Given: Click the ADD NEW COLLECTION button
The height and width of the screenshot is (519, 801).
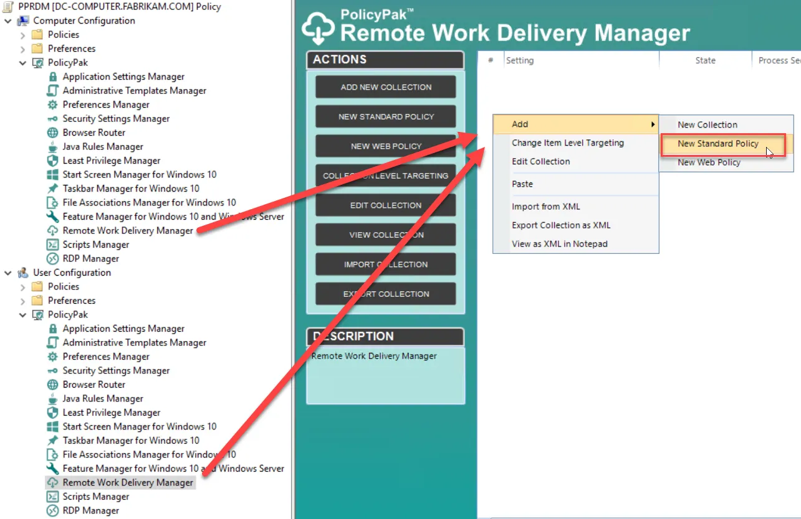Looking at the screenshot, I should pyautogui.click(x=386, y=87).
